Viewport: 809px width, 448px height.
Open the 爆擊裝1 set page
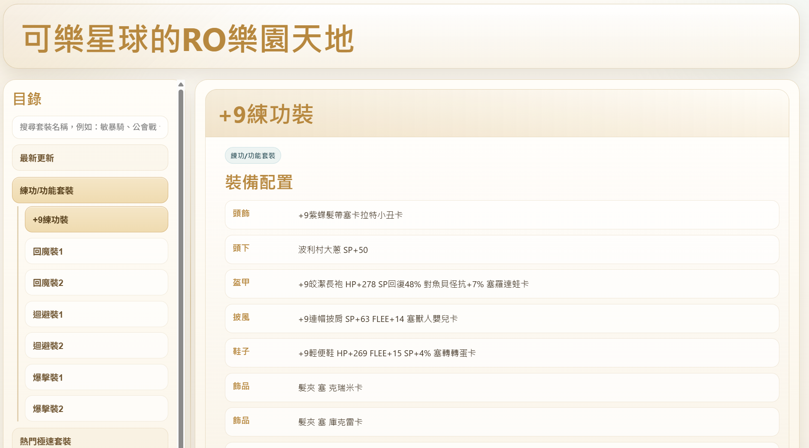(96, 377)
